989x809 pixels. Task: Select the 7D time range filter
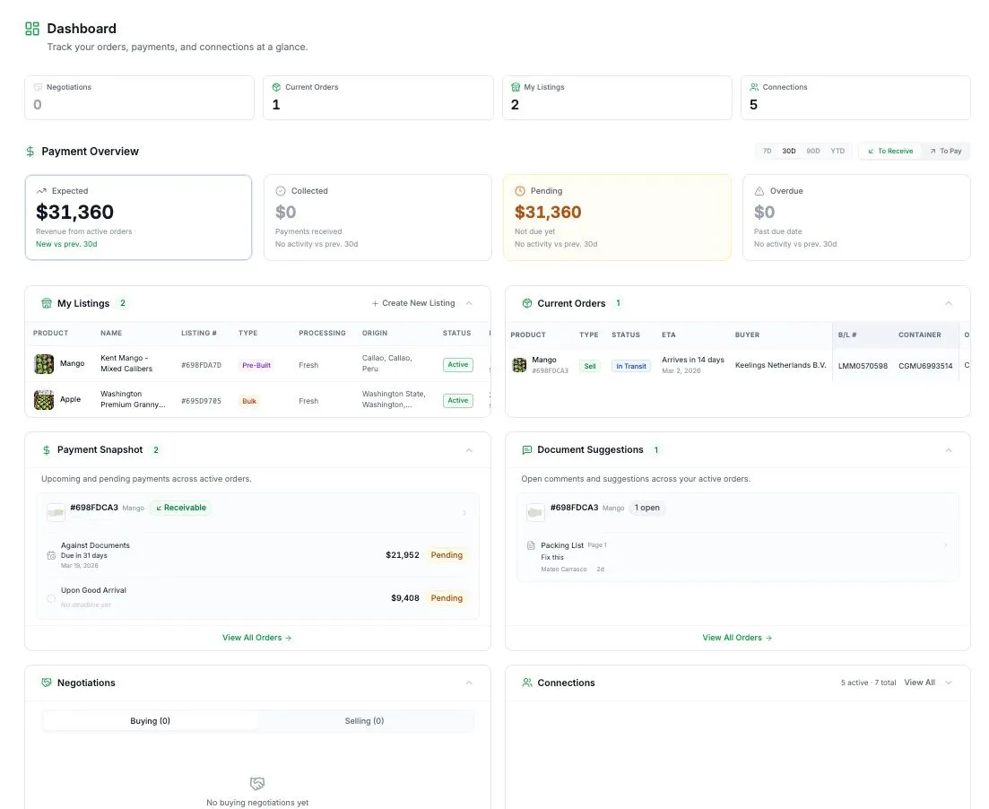tap(767, 151)
